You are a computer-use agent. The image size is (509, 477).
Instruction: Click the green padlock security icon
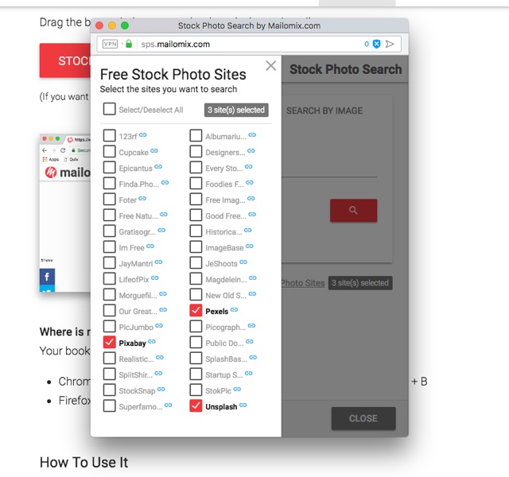129,44
